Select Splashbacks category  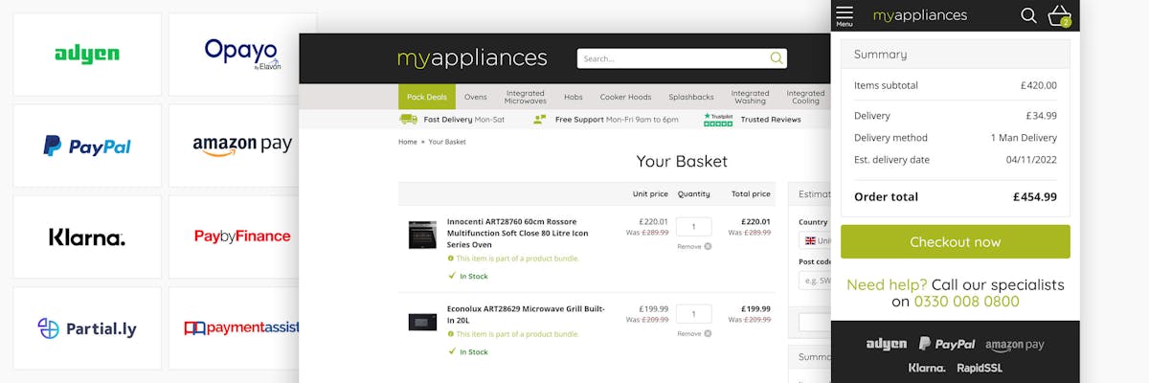(691, 97)
